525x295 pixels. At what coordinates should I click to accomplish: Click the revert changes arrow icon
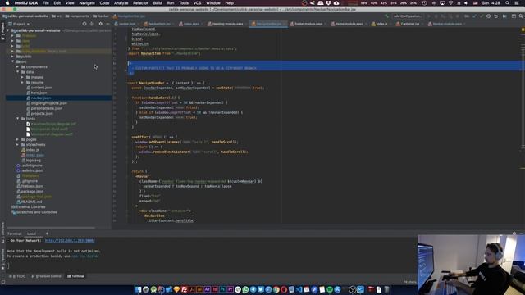495,16
